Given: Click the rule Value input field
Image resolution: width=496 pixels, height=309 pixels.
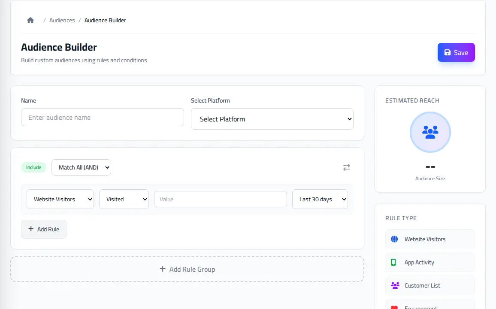Looking at the screenshot, I should coord(221,199).
